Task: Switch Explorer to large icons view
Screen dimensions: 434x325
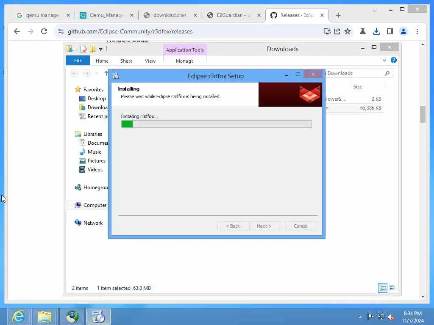Action: point(392,288)
